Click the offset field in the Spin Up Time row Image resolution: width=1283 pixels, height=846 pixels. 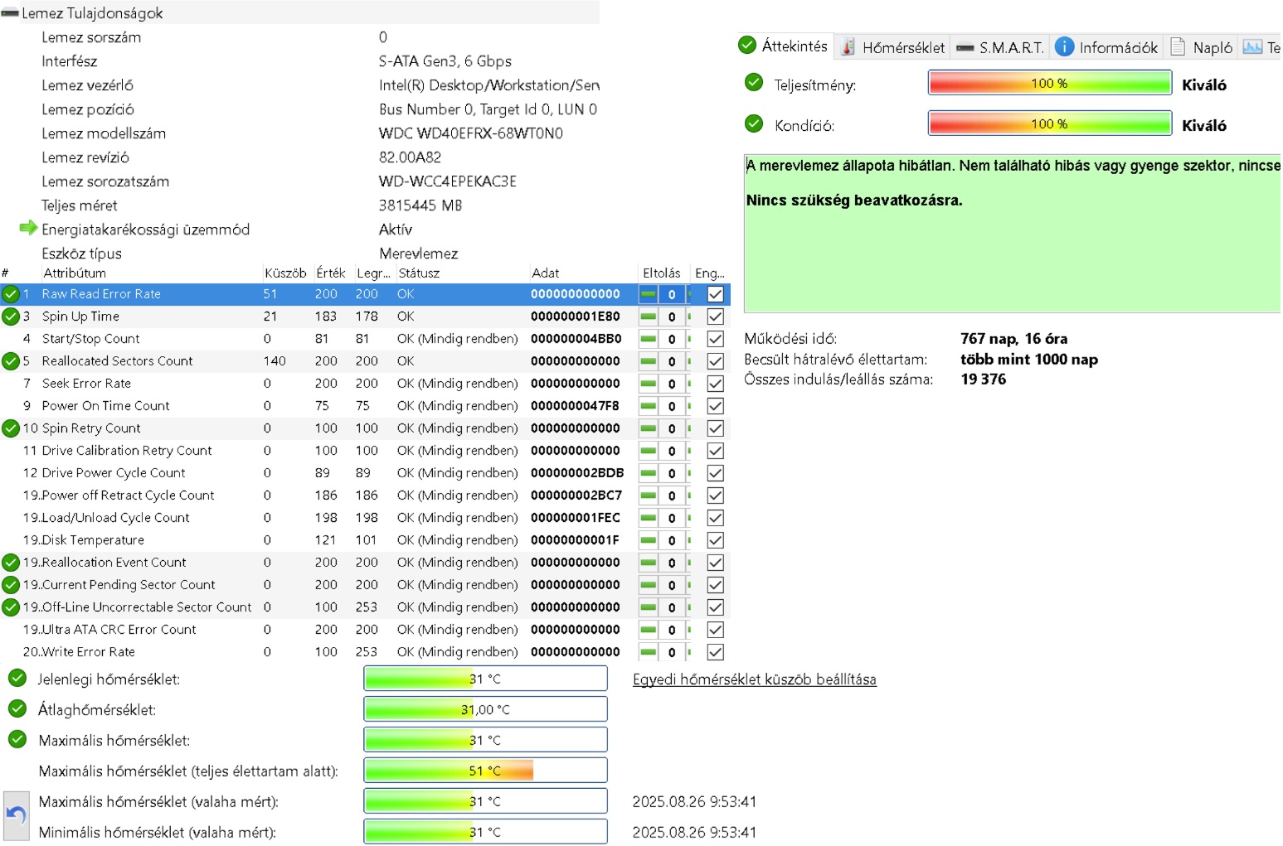point(672,317)
